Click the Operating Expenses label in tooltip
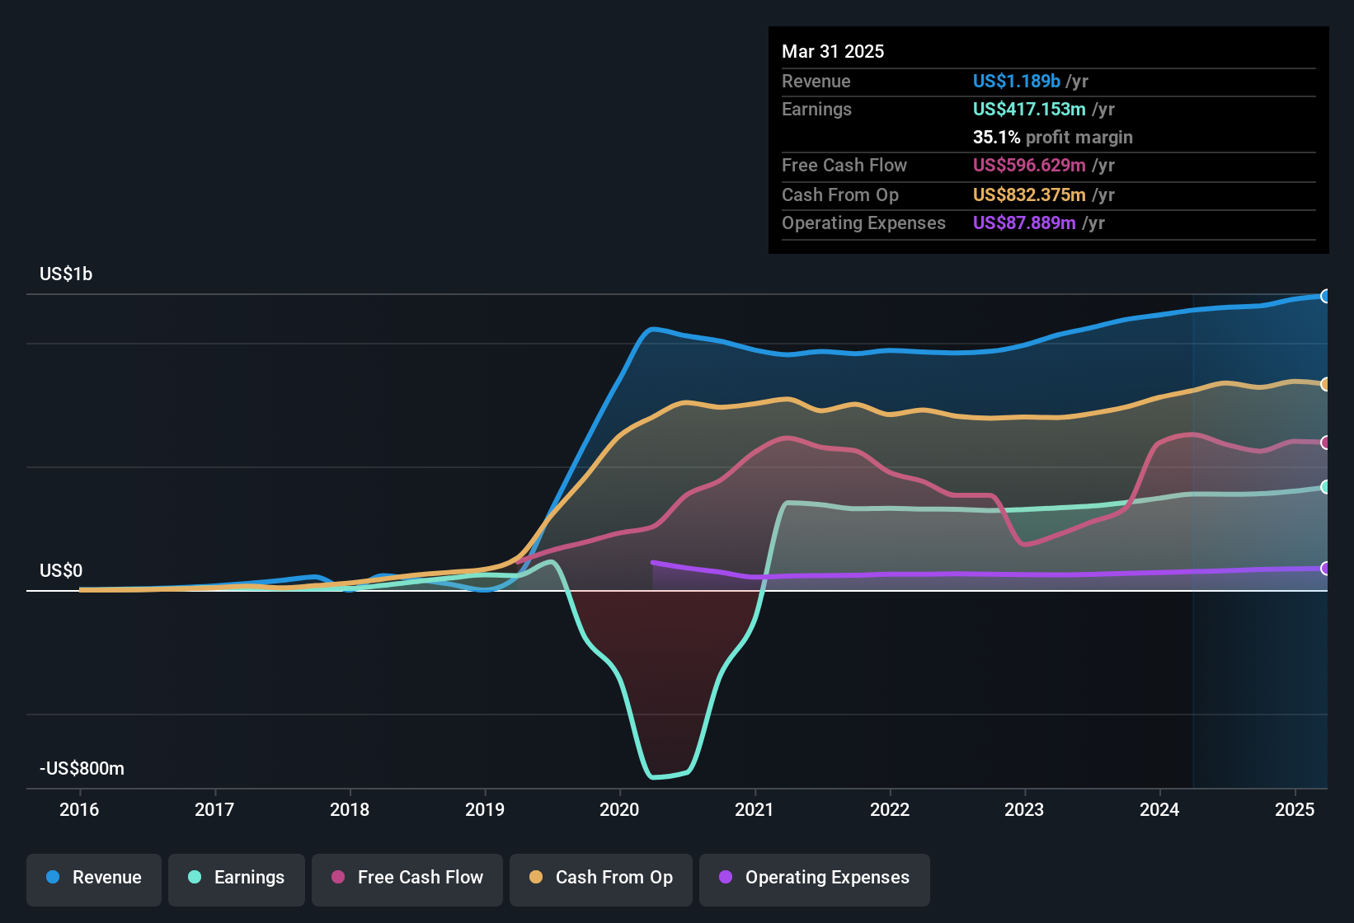1354x923 pixels. (x=863, y=223)
